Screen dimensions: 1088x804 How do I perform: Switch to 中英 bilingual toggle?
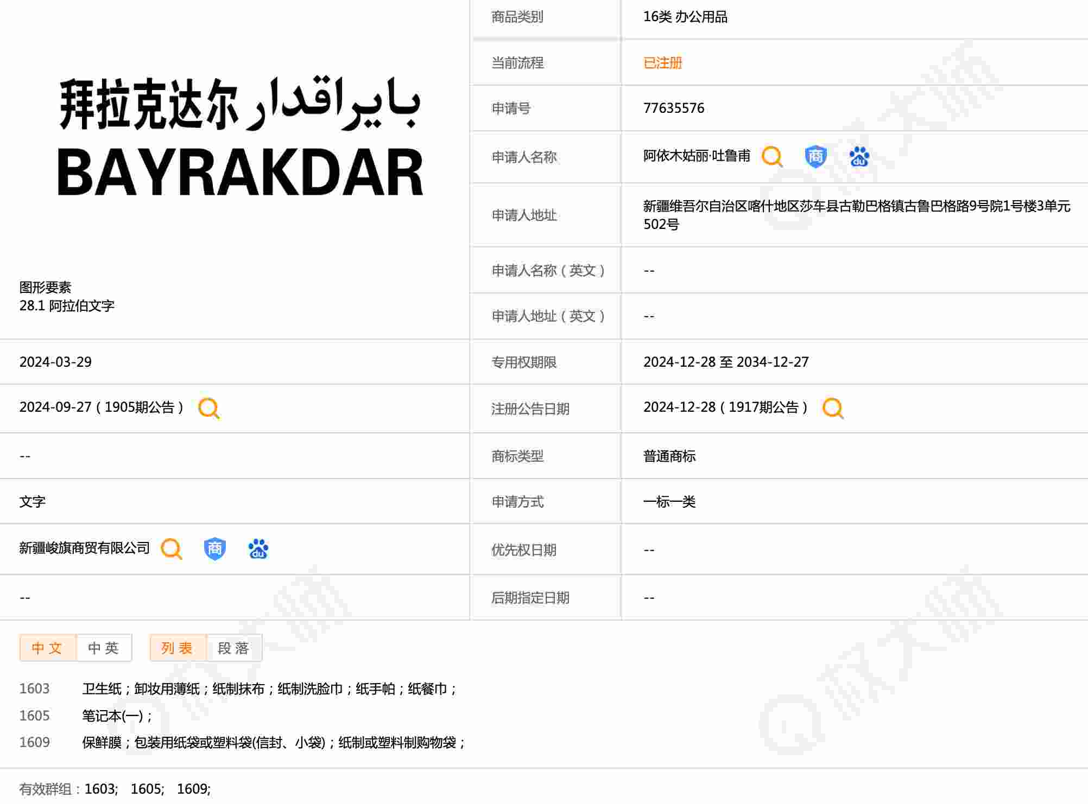coord(104,648)
